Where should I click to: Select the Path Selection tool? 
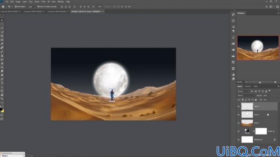pos(2,87)
